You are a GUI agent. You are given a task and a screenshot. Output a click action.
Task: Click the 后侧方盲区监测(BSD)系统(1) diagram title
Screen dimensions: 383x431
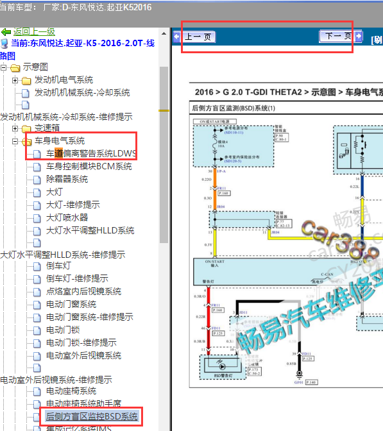click(234, 108)
